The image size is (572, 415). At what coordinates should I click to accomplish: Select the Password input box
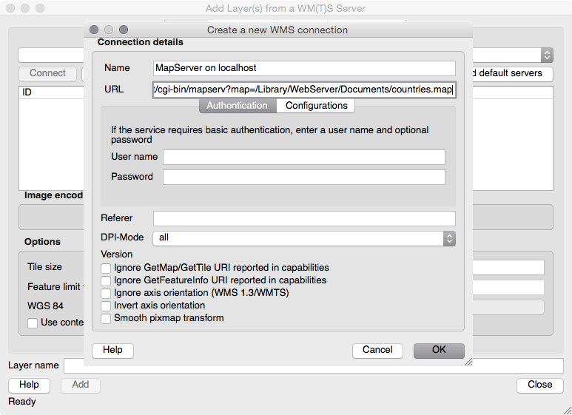pos(303,177)
